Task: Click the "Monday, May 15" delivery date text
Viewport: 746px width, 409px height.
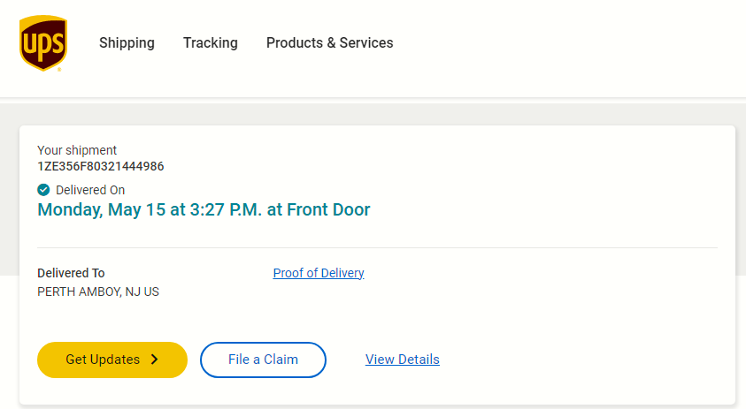Action: 98,209
